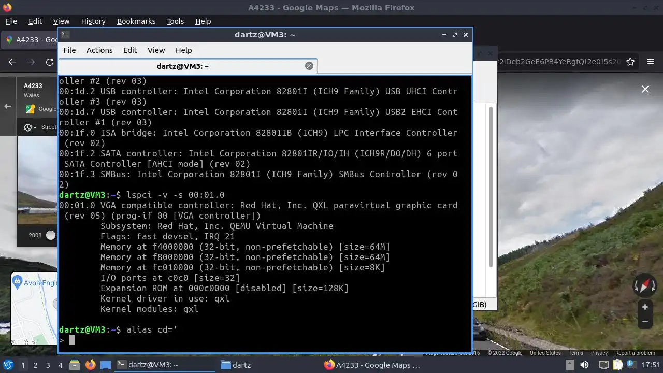
Task: Open the update notifier tray icon
Action: click(x=631, y=365)
